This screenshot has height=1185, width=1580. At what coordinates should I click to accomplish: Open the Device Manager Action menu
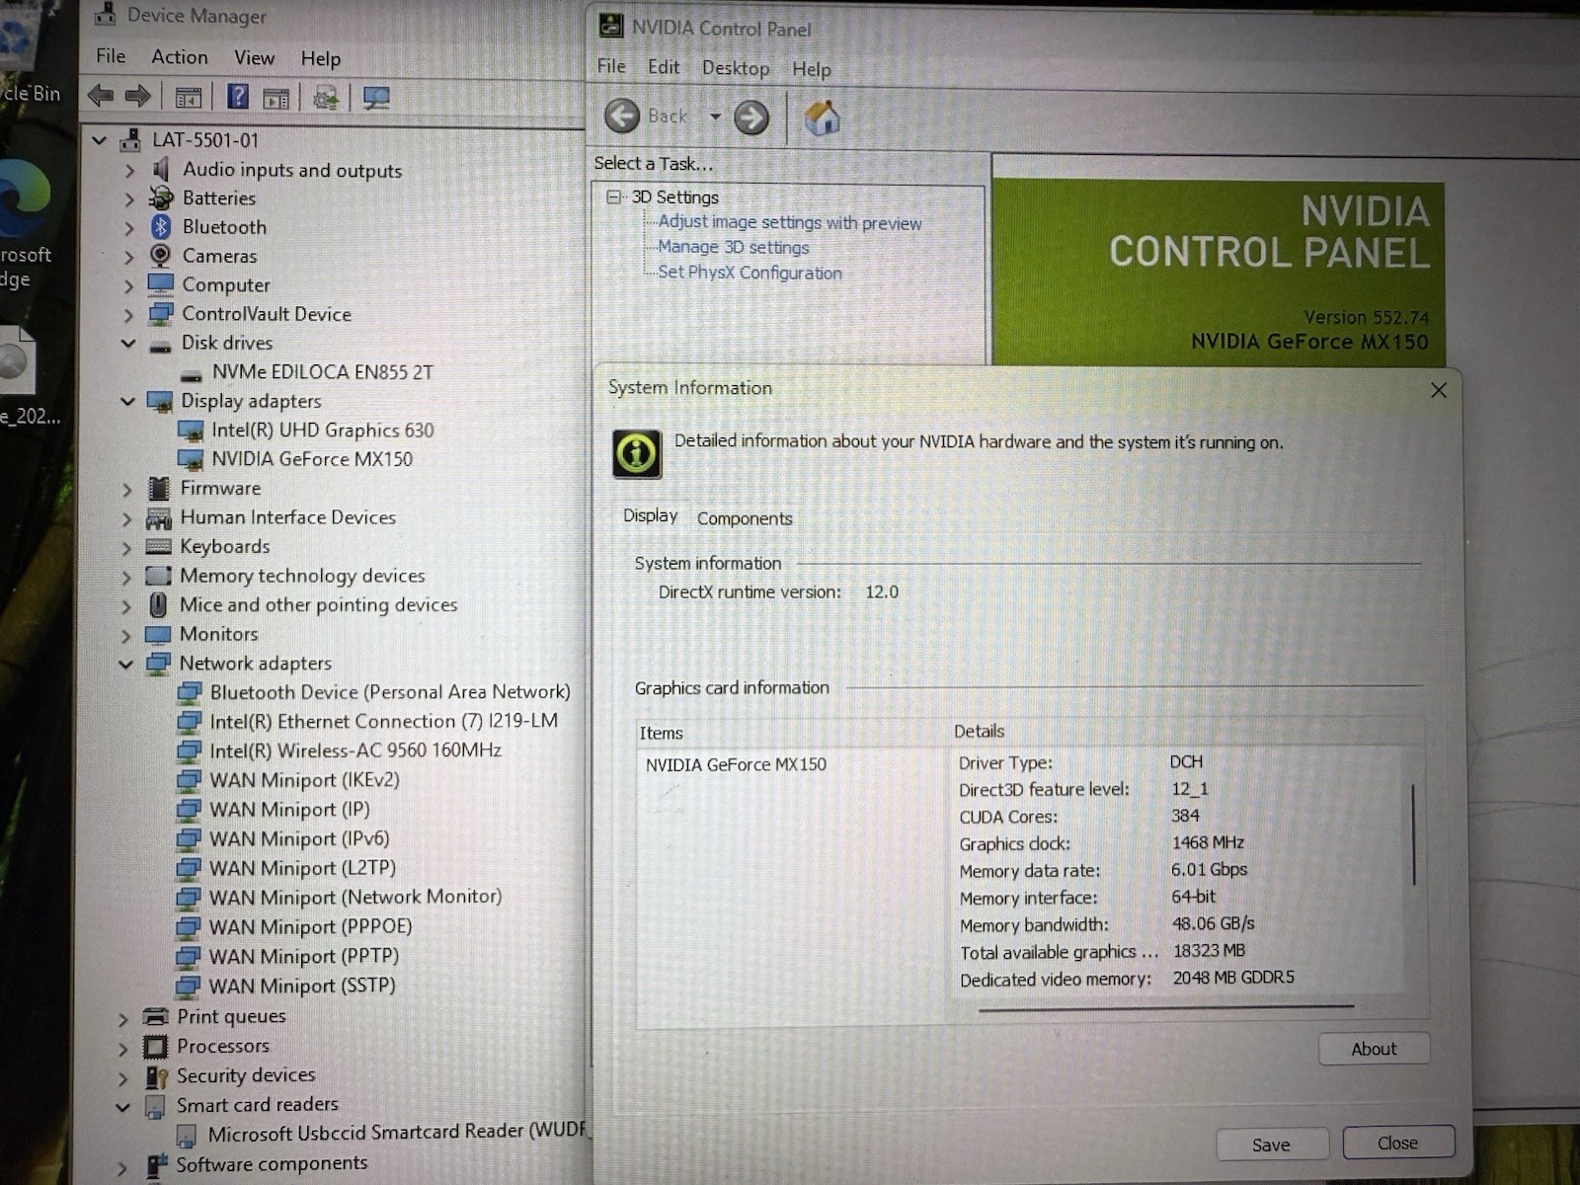[179, 57]
